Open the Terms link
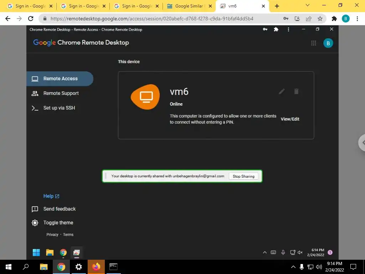 [x=68, y=235]
